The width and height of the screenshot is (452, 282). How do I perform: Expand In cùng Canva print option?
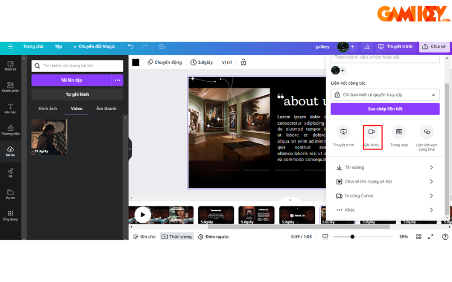click(385, 196)
